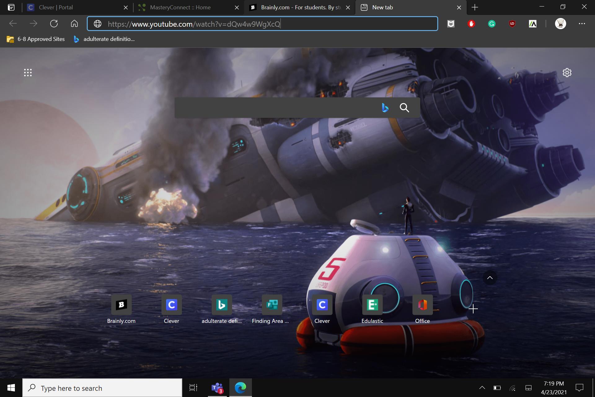Open Microsoft Teams from the taskbar
This screenshot has height=397, width=595.
coord(217,388)
